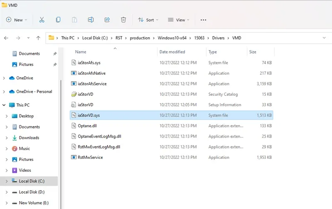Select RstMwEventLogMsg.dll file
The image size is (332, 209).
(99, 147)
